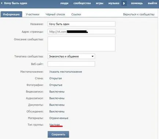This screenshot has width=159, height=139.
Task: Open the Тематика сообщества dropdown
Action: click(x=71, y=56)
